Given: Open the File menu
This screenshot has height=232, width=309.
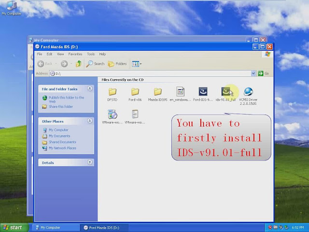Looking at the screenshot, I should click(40, 54).
